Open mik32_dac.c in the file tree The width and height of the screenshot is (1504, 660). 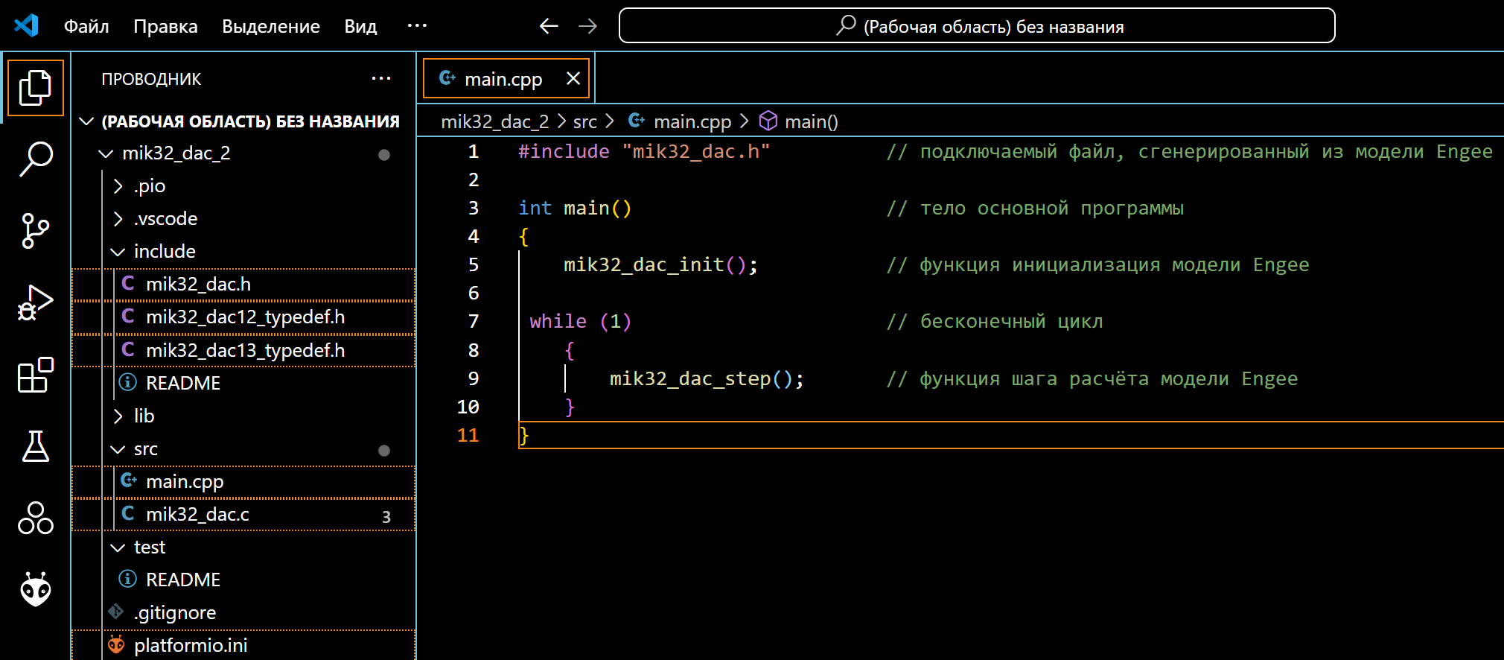click(x=197, y=515)
